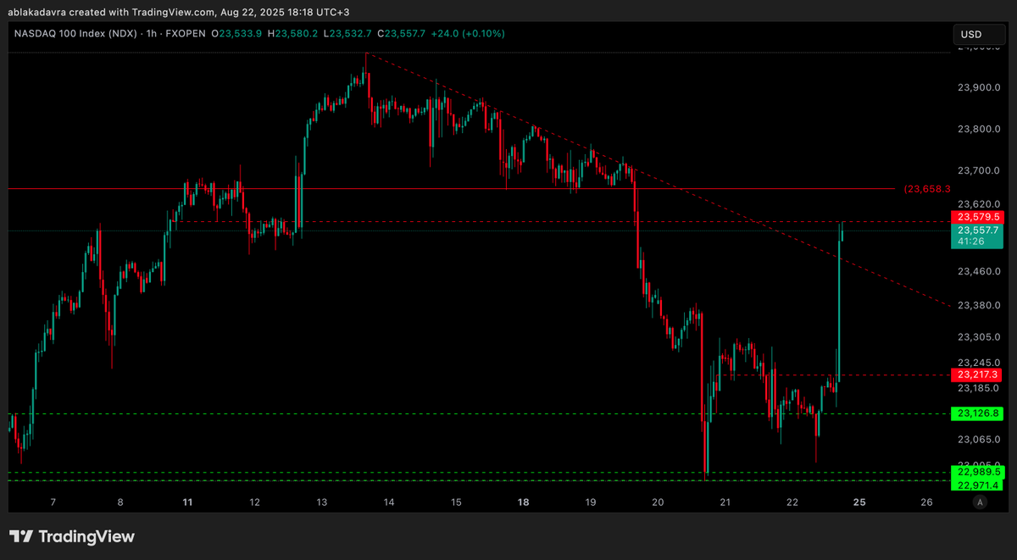Click the green 23,126.8 price label

click(x=978, y=413)
